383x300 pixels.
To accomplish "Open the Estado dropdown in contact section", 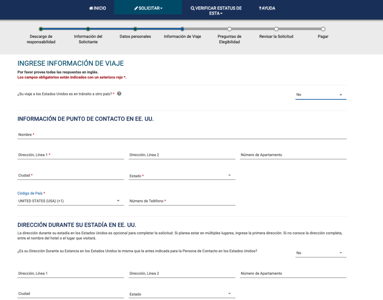I will point(229,175).
